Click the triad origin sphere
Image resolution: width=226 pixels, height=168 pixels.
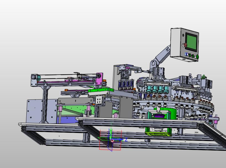point(112,140)
